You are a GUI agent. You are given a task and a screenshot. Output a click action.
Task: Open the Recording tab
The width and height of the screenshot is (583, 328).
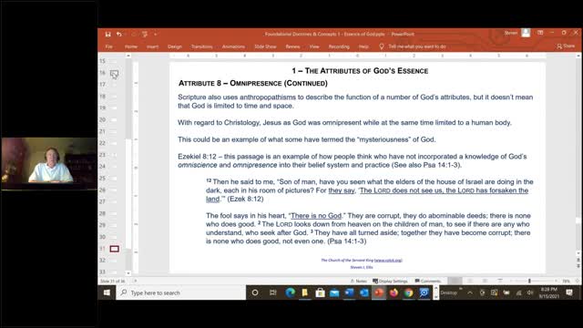pos(339,46)
